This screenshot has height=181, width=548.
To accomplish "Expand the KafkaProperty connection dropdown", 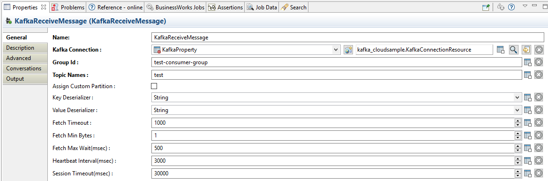I will pyautogui.click(x=336, y=50).
